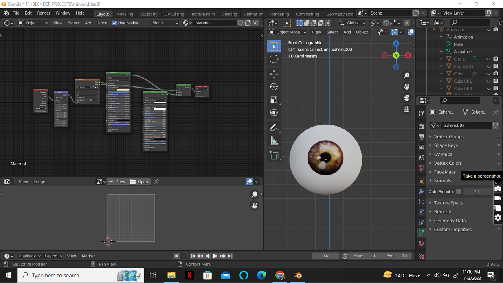The height and width of the screenshot is (283, 503).
Task: Select the Cursor tool in viewport toolbar
Action: [x=274, y=59]
